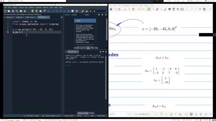This screenshot has width=216, height=121.
Task: Click the Object input field in Help
Action: pyautogui.click(x=93, y=15)
